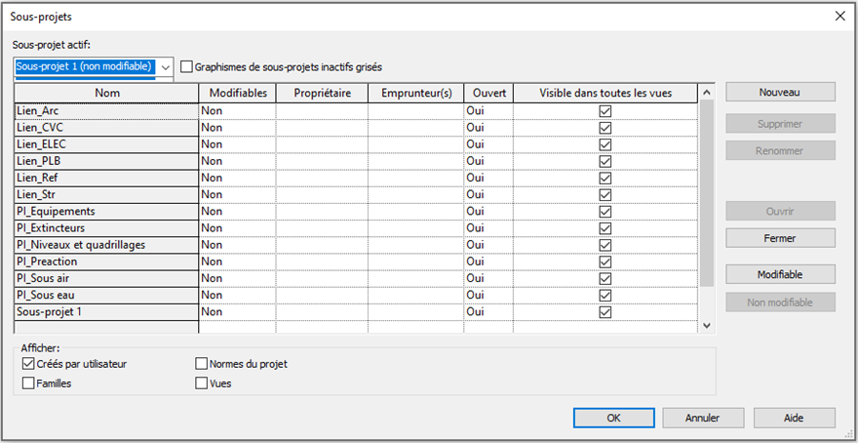Close the Sous-projets dialog window

(x=839, y=17)
